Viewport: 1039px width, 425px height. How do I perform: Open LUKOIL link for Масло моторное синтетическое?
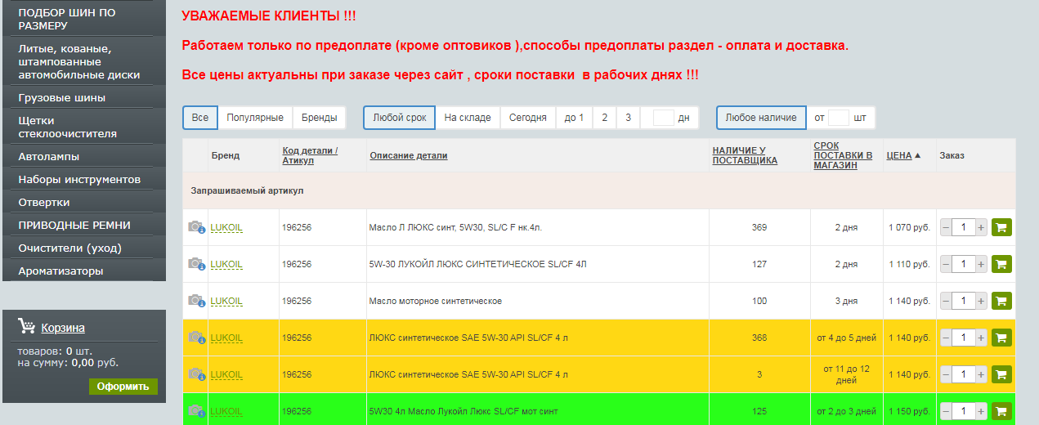(226, 301)
